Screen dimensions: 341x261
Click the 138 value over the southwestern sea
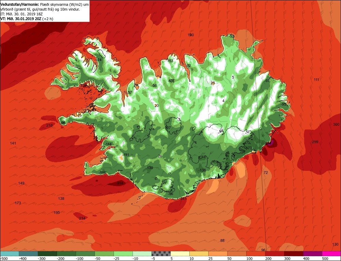coord(61,198)
